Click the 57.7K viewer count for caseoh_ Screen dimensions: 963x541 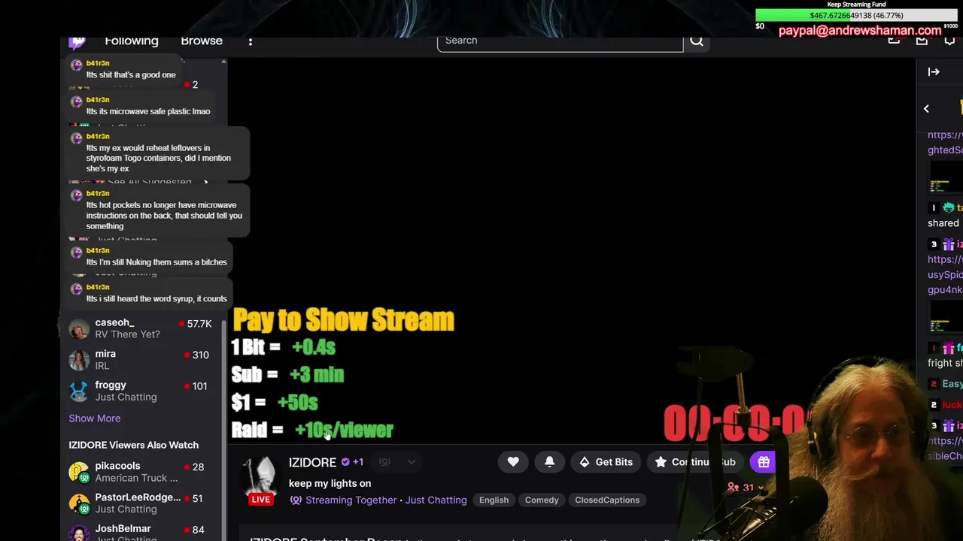(199, 324)
